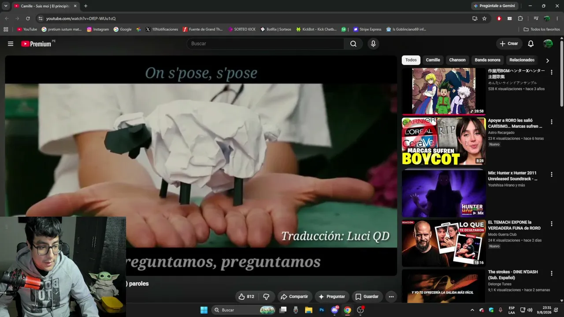Open the account avatar menu on YouTube
This screenshot has height=317, width=564.
[x=548, y=44]
